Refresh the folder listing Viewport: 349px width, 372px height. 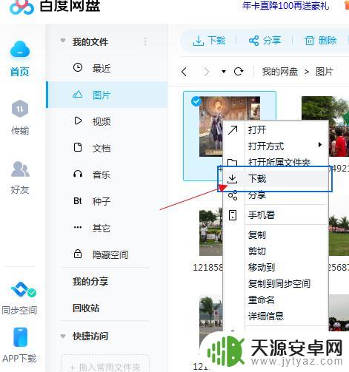pos(239,72)
